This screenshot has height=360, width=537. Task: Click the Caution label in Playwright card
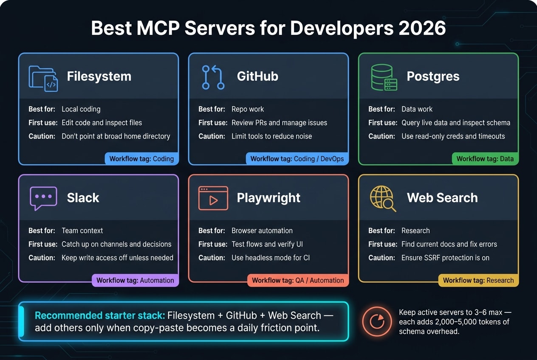point(212,258)
